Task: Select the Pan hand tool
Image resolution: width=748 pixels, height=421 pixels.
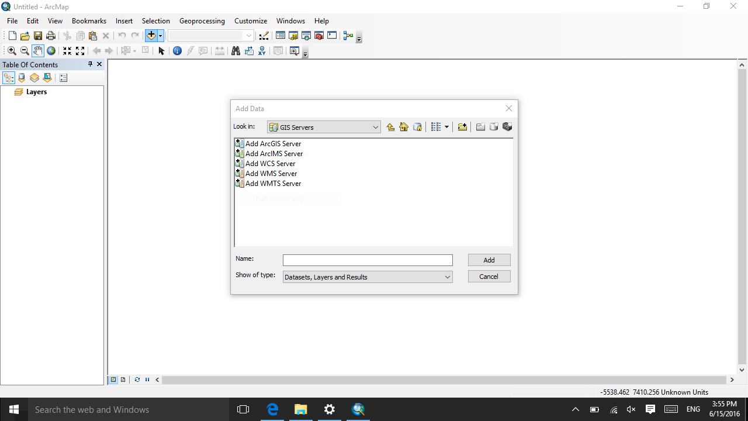Action: pos(38,51)
